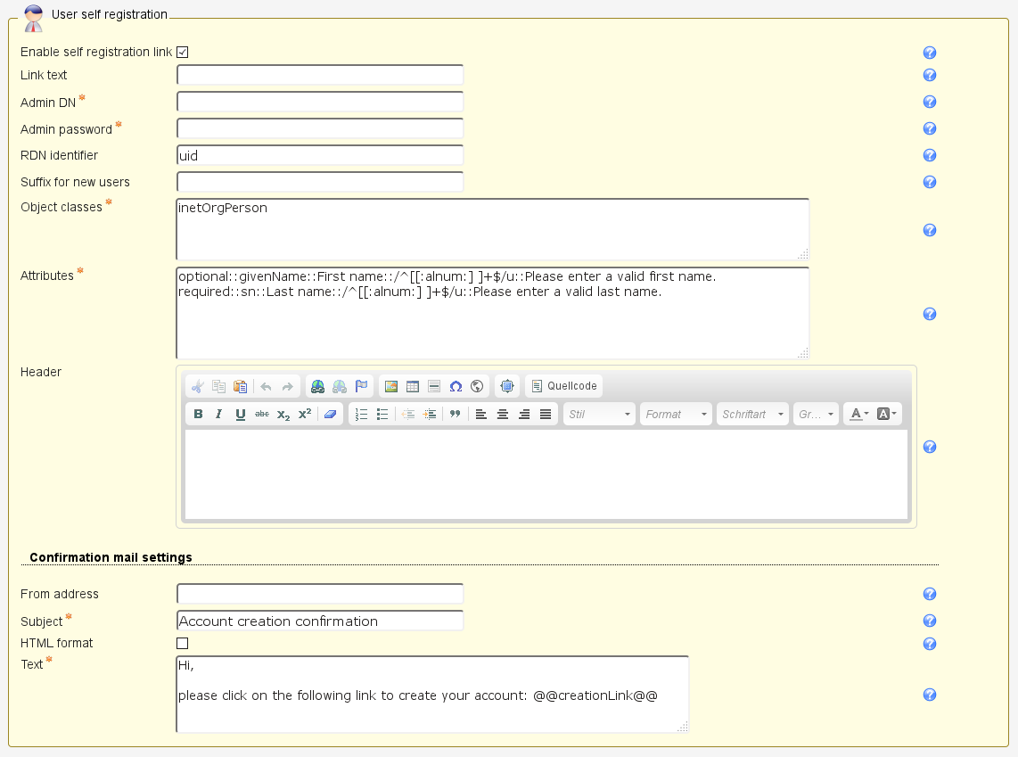Center align text in the editor
Image resolution: width=1018 pixels, height=757 pixels.
coord(503,414)
